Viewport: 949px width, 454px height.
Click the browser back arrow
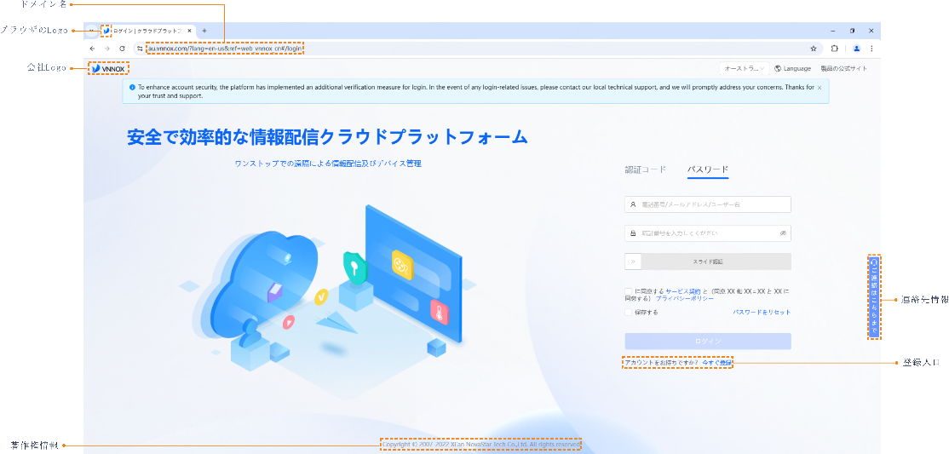click(92, 49)
